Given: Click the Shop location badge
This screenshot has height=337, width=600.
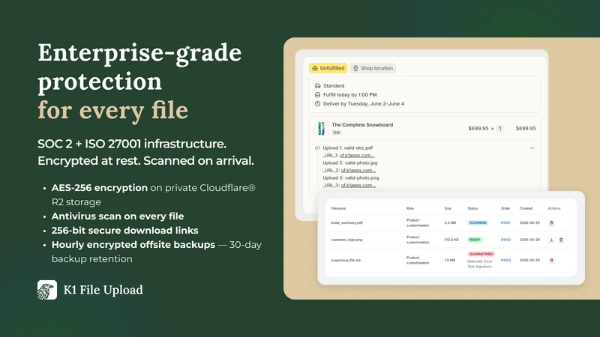Looking at the screenshot, I should [x=373, y=68].
